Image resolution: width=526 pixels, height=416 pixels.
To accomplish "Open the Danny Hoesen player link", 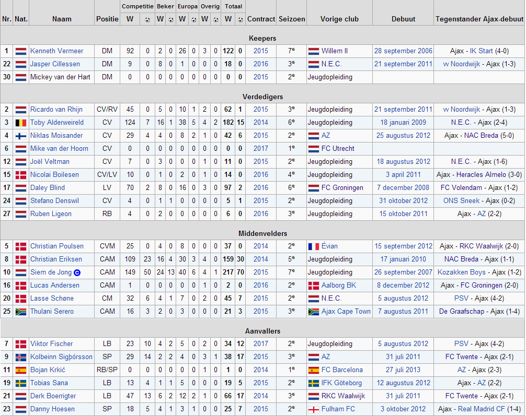I will pyautogui.click(x=52, y=409).
